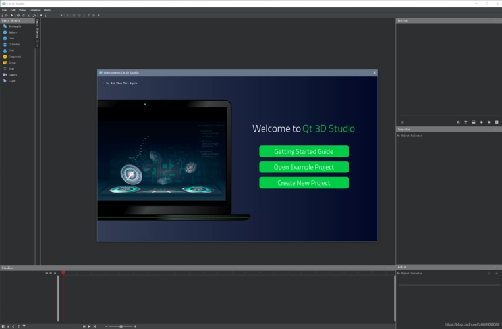
Task: Click the materials sphere icon in Project panel
Action: [481, 122]
